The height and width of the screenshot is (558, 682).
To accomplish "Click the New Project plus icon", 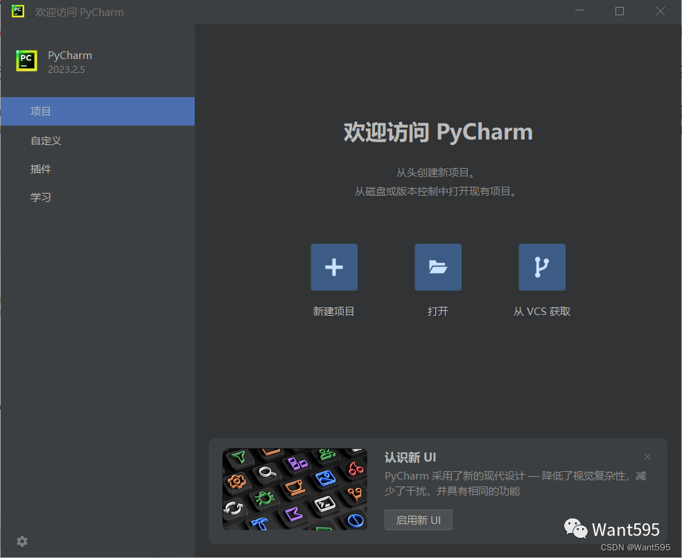I will [334, 267].
